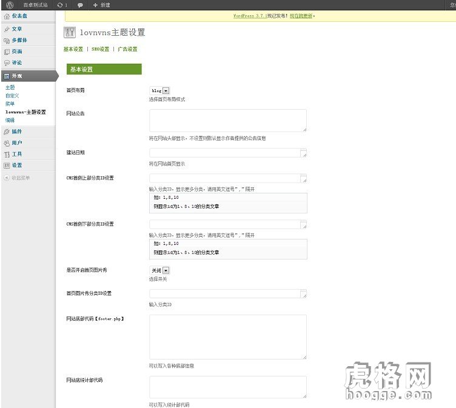Open the 文章 menu item
This screenshot has width=456, height=408.
(x=17, y=28)
